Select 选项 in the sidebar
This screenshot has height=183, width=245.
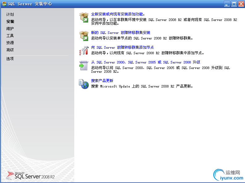tap(10, 59)
